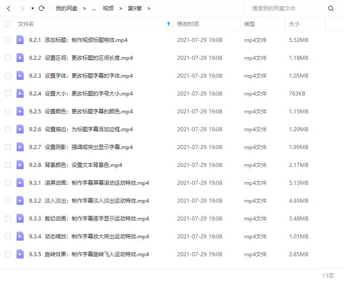
Task: Click the video icon for 9.2.8 背景颜色
Action: tap(20, 165)
